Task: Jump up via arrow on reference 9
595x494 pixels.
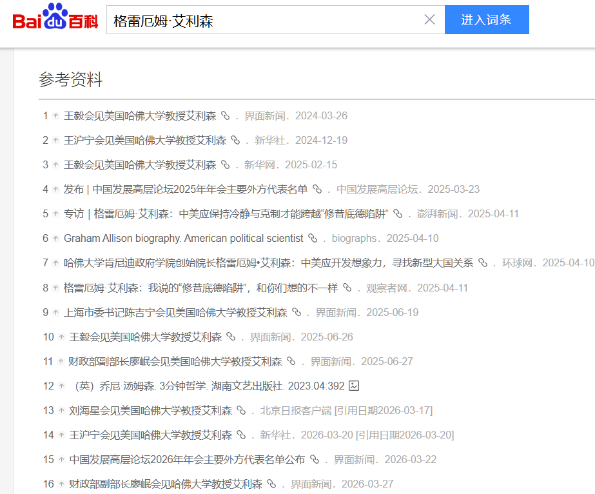Action: [x=56, y=313]
